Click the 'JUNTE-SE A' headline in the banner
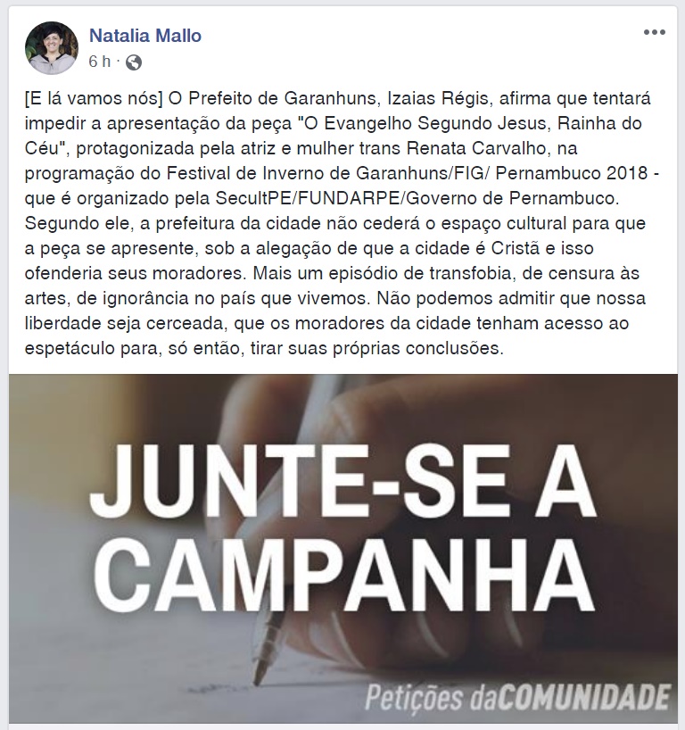 point(343,481)
